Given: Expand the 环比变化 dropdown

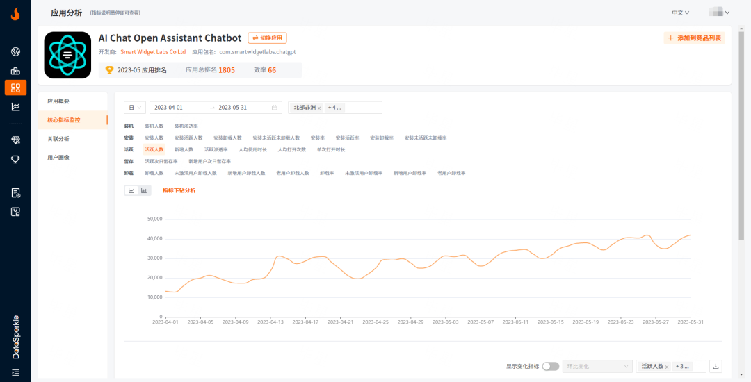Looking at the screenshot, I should [x=597, y=366].
